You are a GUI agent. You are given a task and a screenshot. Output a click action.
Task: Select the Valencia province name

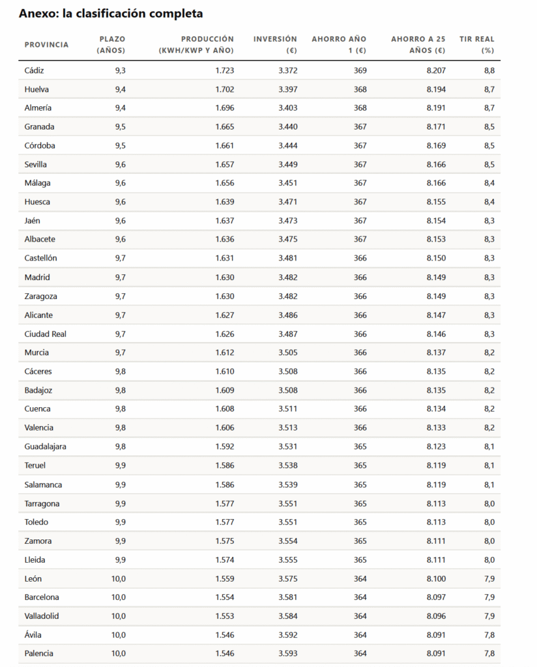pos(38,428)
